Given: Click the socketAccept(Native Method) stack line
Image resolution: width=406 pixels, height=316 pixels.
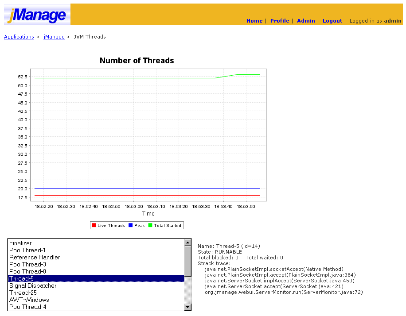Looking at the screenshot, I should click(274, 269).
